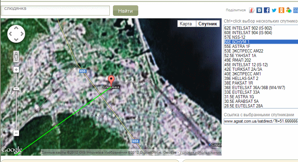
Task: Share on VKontakte
Action: pos(259,10)
